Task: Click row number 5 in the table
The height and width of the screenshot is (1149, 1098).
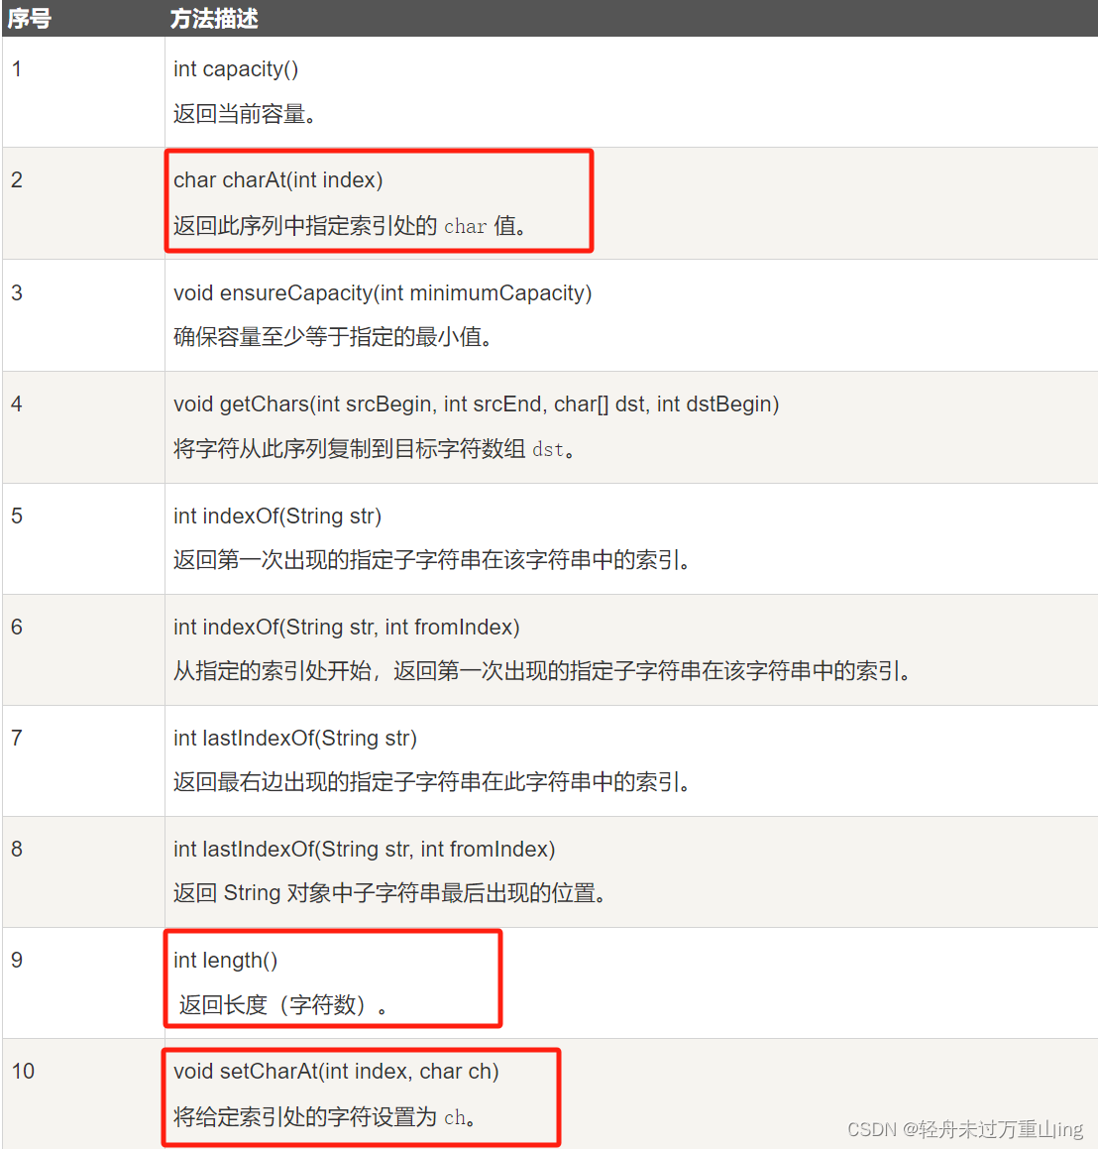Action: coord(16,516)
